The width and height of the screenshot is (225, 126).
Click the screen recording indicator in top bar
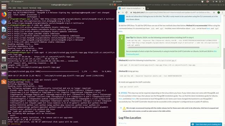pos(208,1)
